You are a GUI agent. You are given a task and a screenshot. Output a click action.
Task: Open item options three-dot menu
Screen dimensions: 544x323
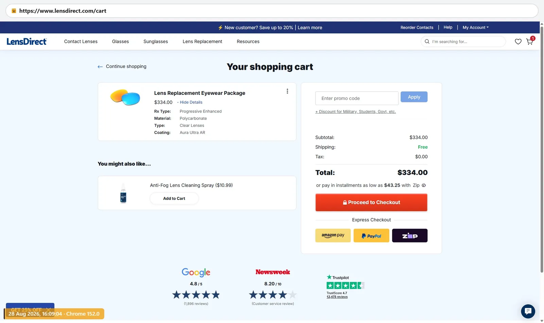point(287,91)
